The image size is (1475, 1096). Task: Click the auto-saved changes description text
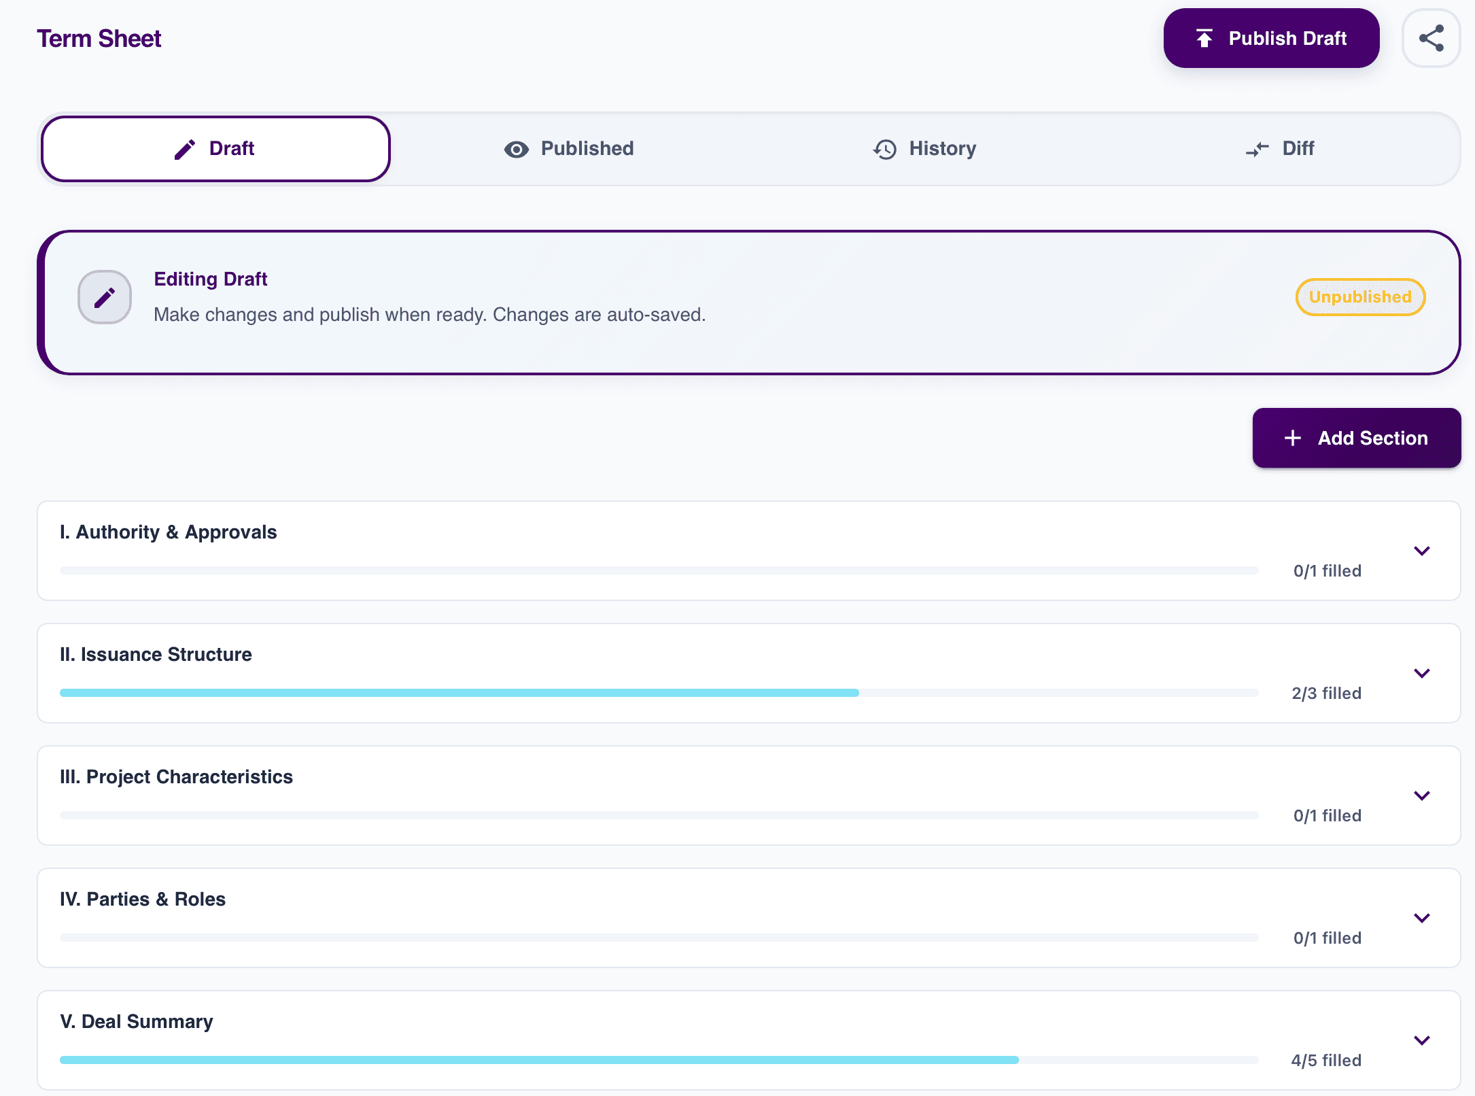coord(430,315)
